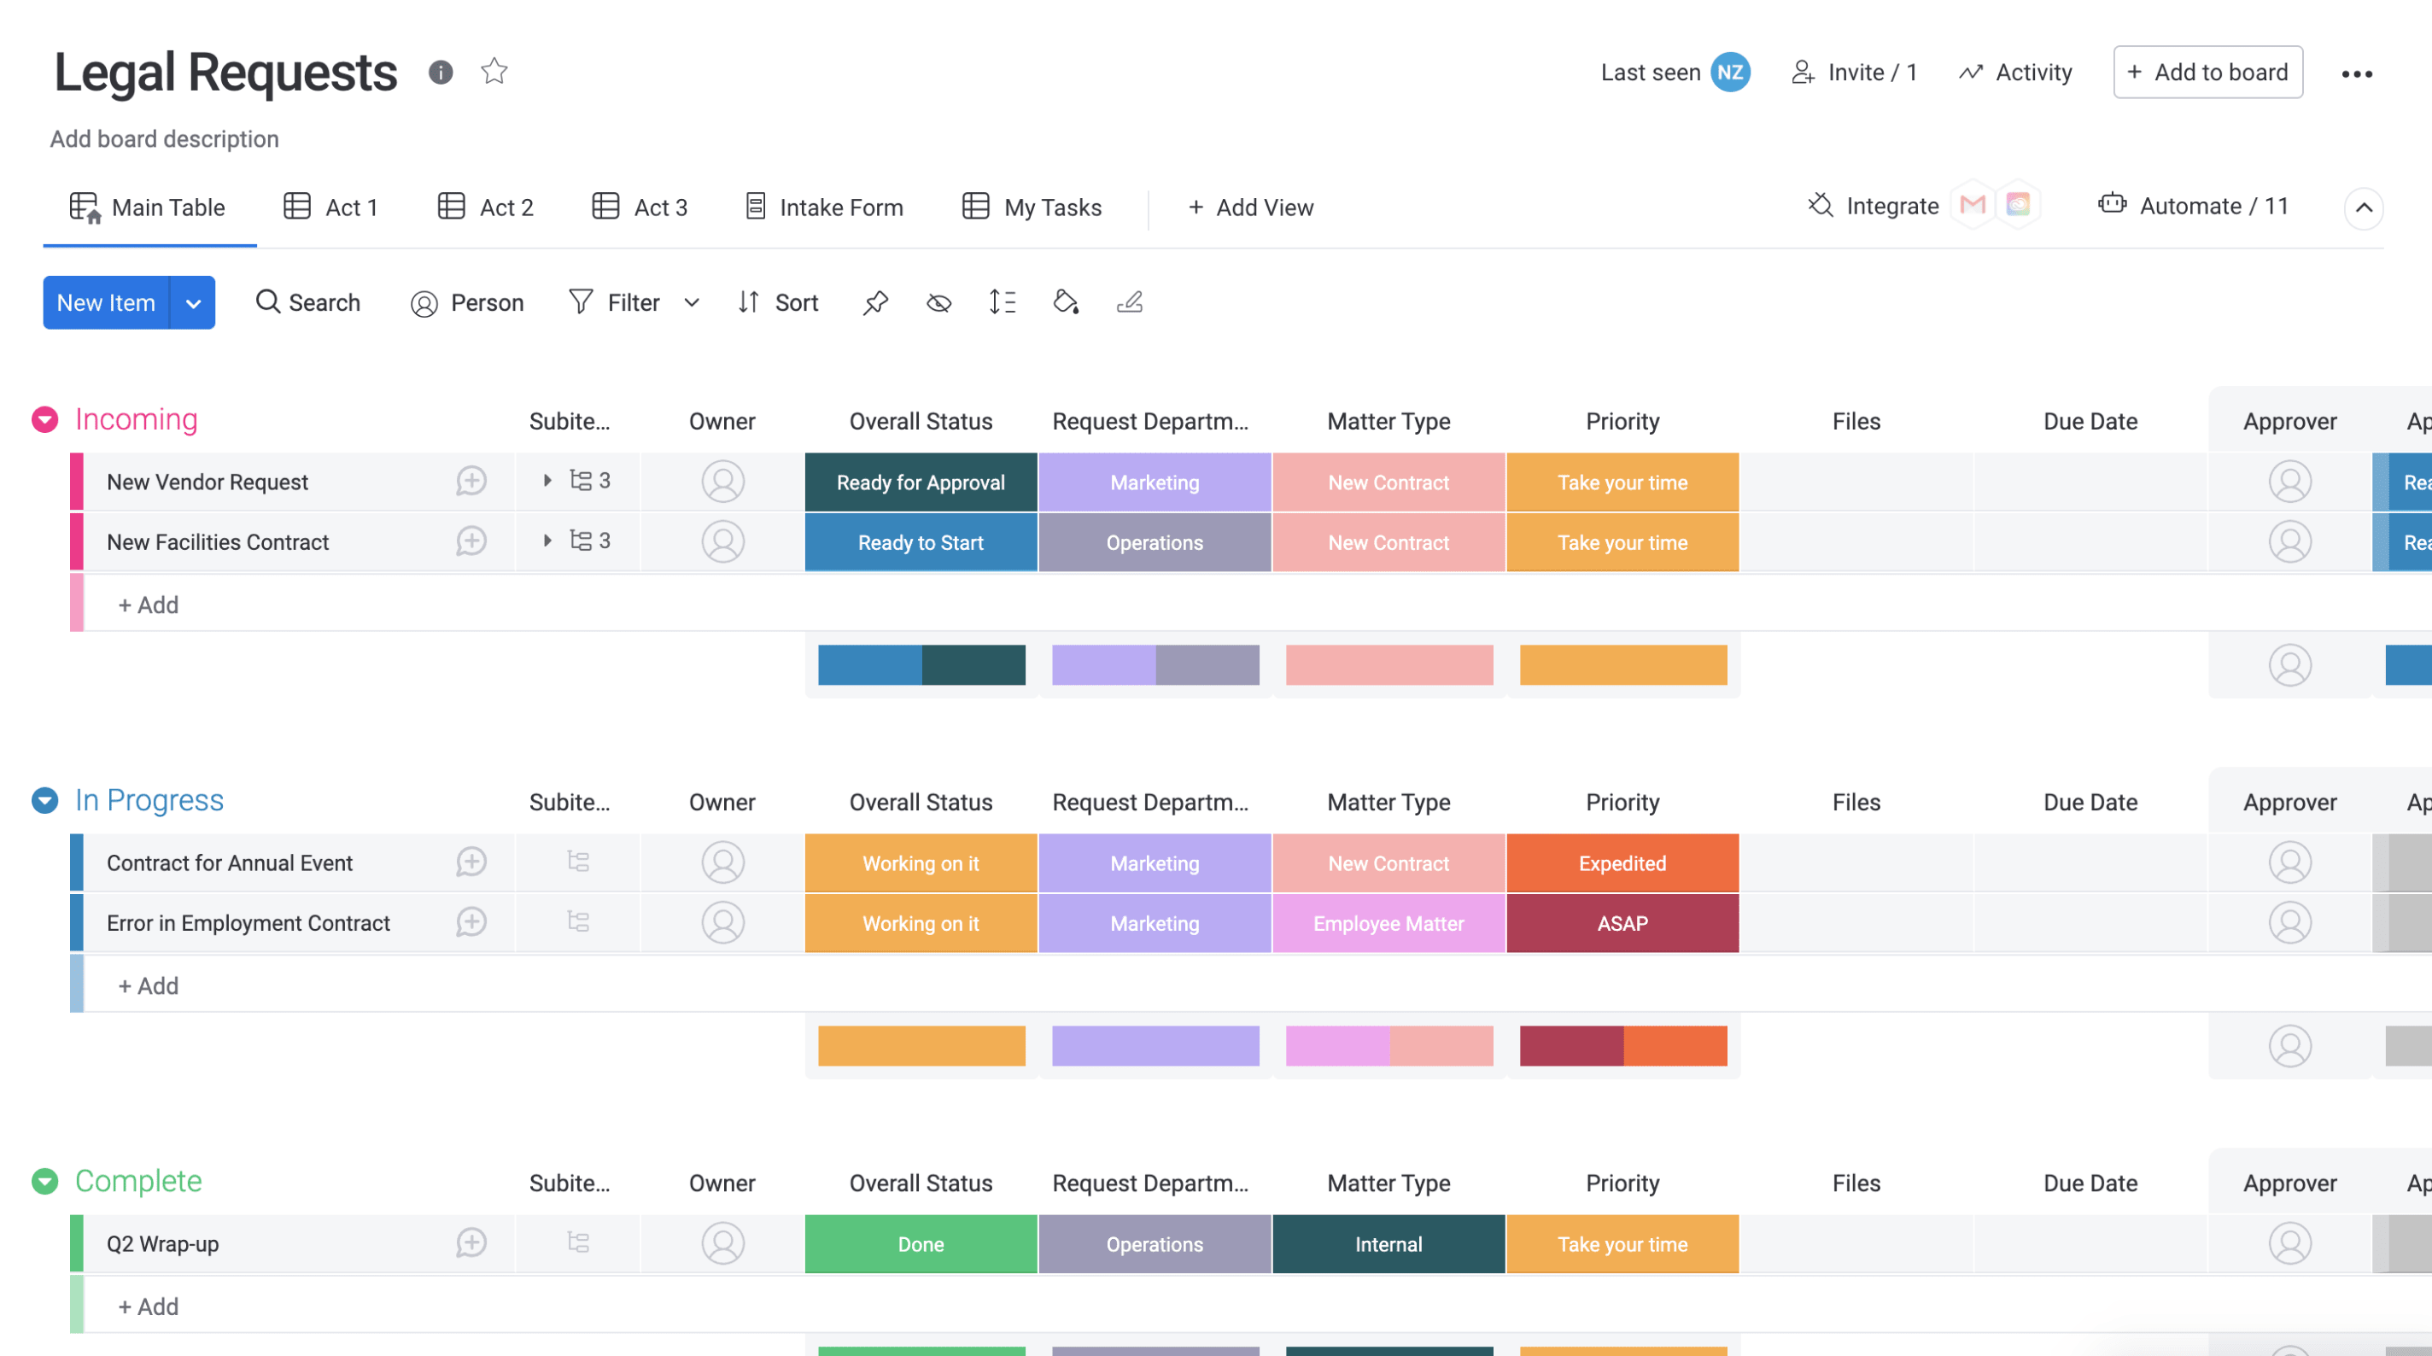Assign owner for New Vendor Request
Viewport: 2432px width, 1356px height.
(722, 482)
